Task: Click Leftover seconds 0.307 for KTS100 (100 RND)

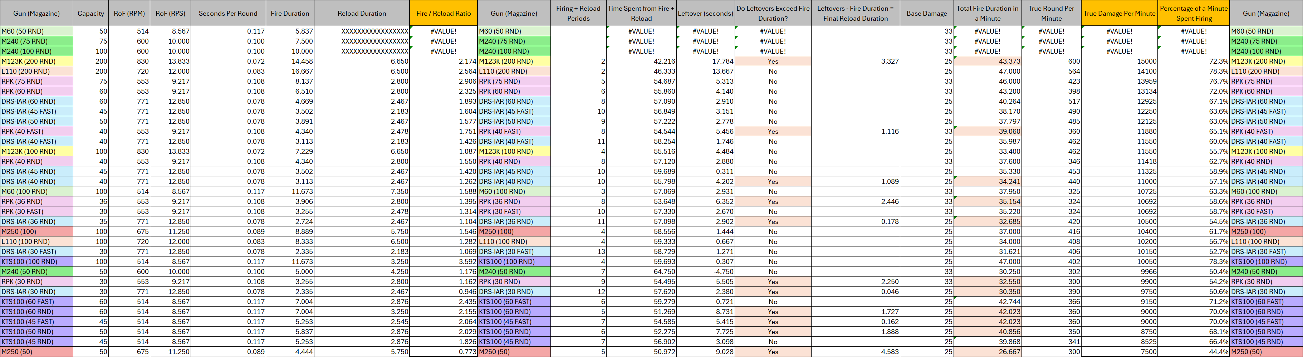Action: [x=706, y=261]
